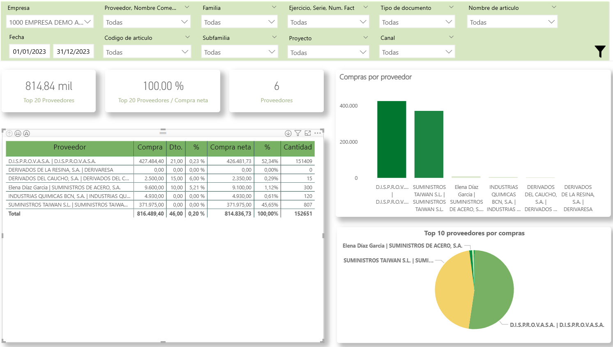Click the start date field 01/01/2023

click(x=30, y=51)
